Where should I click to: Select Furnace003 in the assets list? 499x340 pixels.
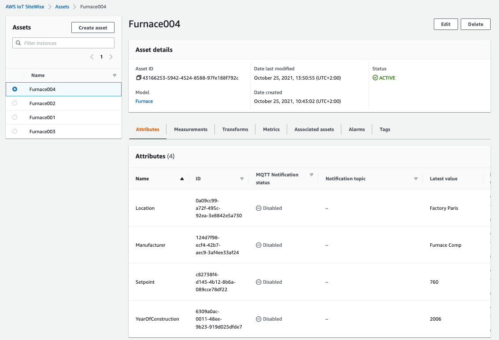click(14, 131)
